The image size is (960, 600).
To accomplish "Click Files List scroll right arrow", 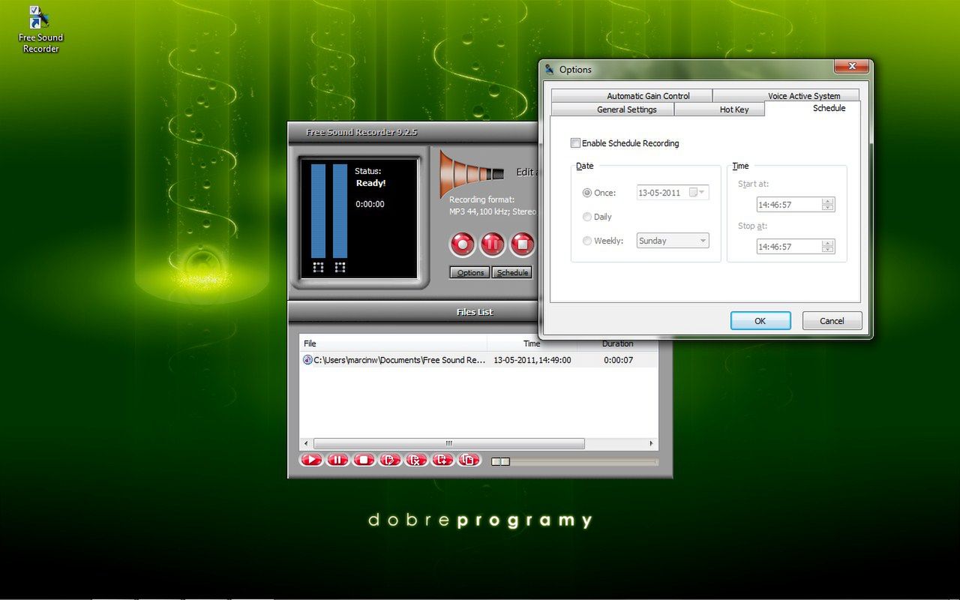I will click(652, 443).
